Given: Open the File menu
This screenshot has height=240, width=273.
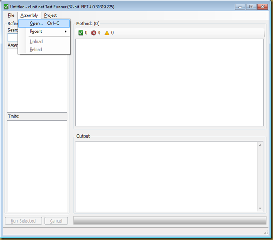Looking at the screenshot, I should 11,16.
